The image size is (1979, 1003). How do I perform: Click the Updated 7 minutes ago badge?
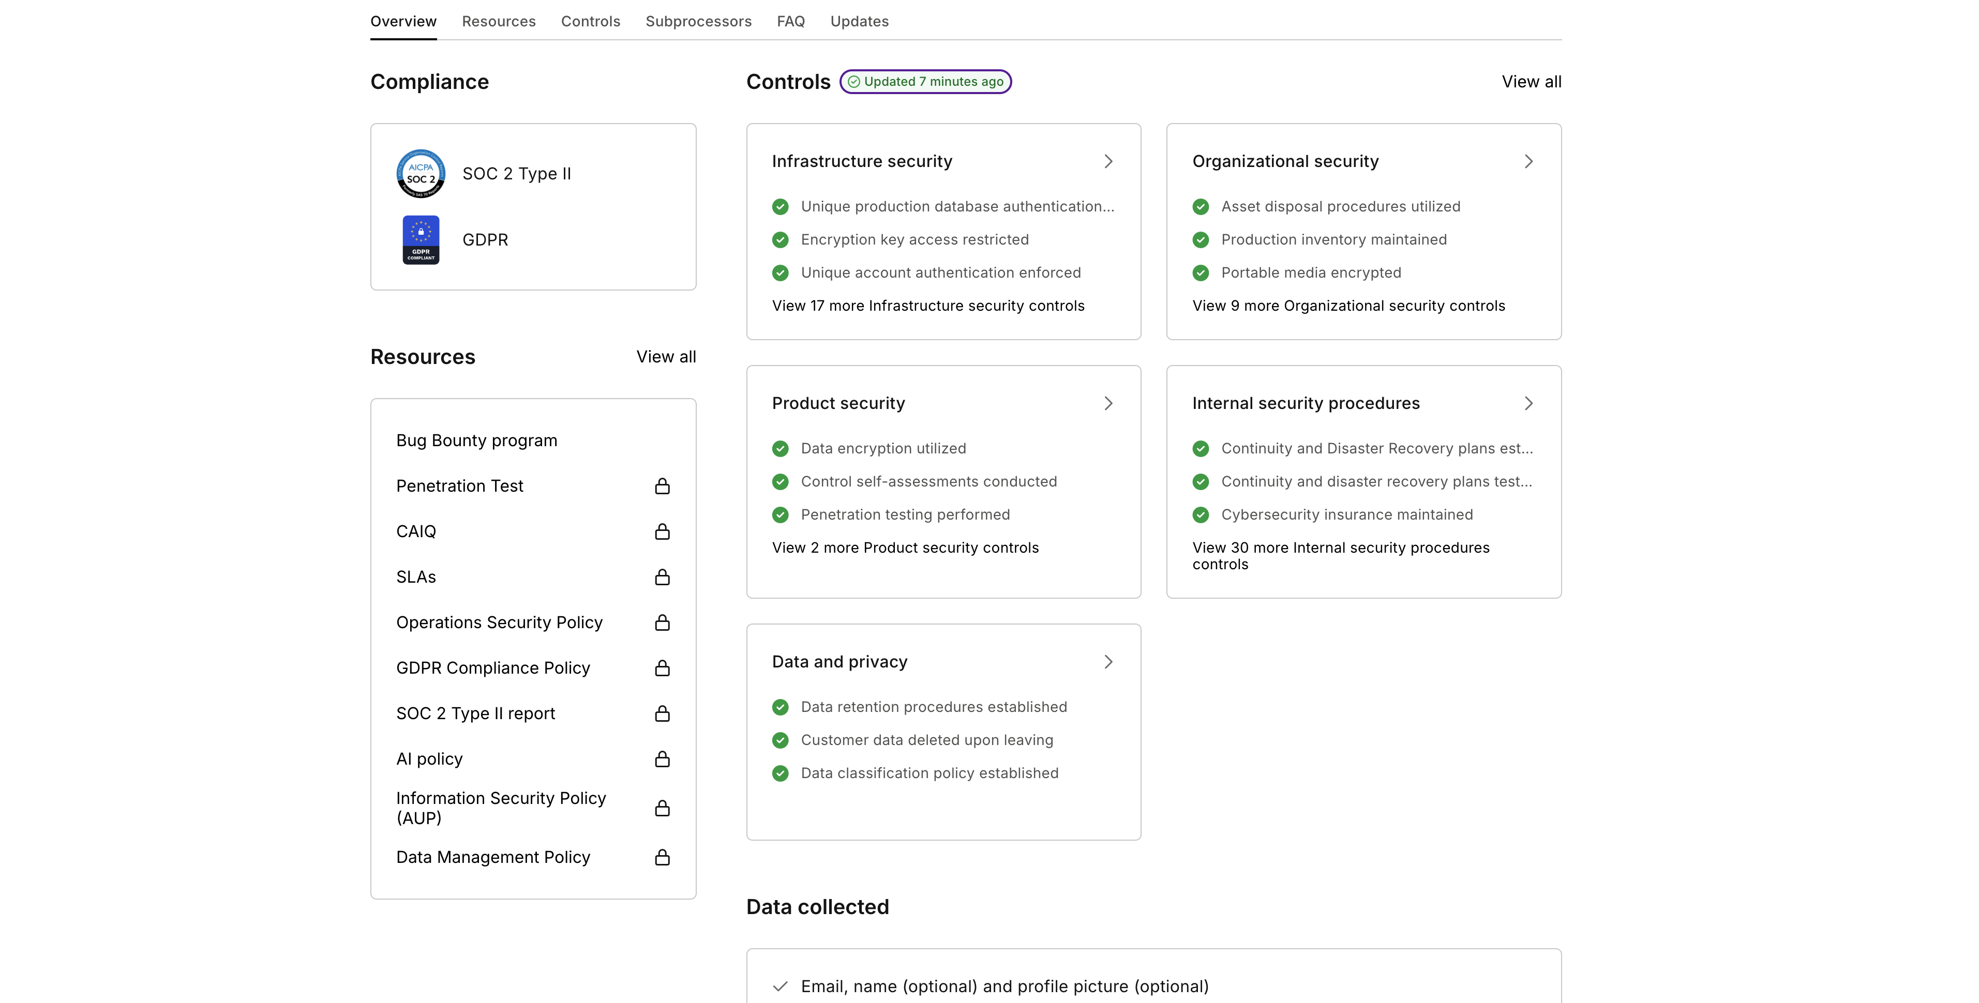pos(925,81)
